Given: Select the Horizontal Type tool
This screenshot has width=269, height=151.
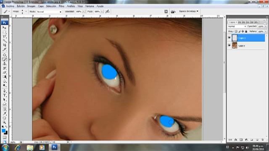Looking at the screenshot, I should (5, 96).
